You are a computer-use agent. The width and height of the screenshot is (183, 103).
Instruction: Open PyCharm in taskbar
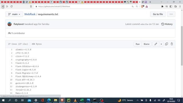point(69,100)
